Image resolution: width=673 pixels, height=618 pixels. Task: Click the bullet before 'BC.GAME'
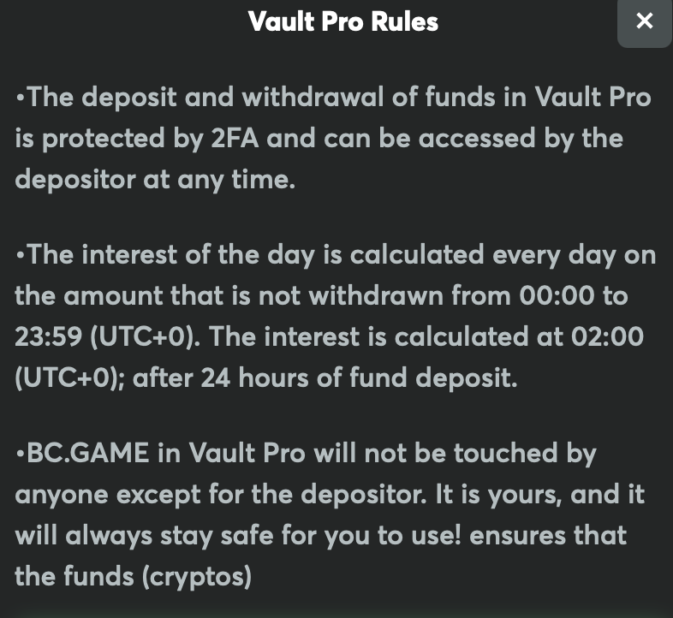[20, 454]
